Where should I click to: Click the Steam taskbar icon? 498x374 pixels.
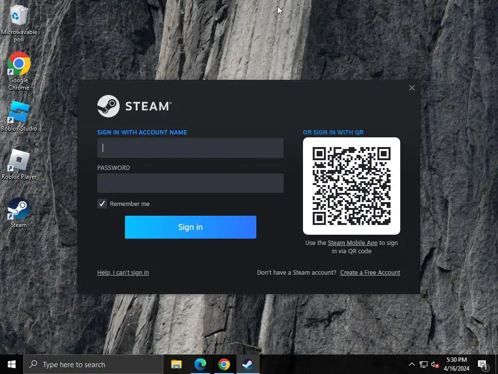[x=248, y=364]
